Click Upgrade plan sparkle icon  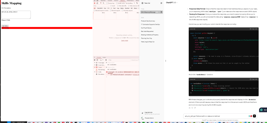pos(142,113)
